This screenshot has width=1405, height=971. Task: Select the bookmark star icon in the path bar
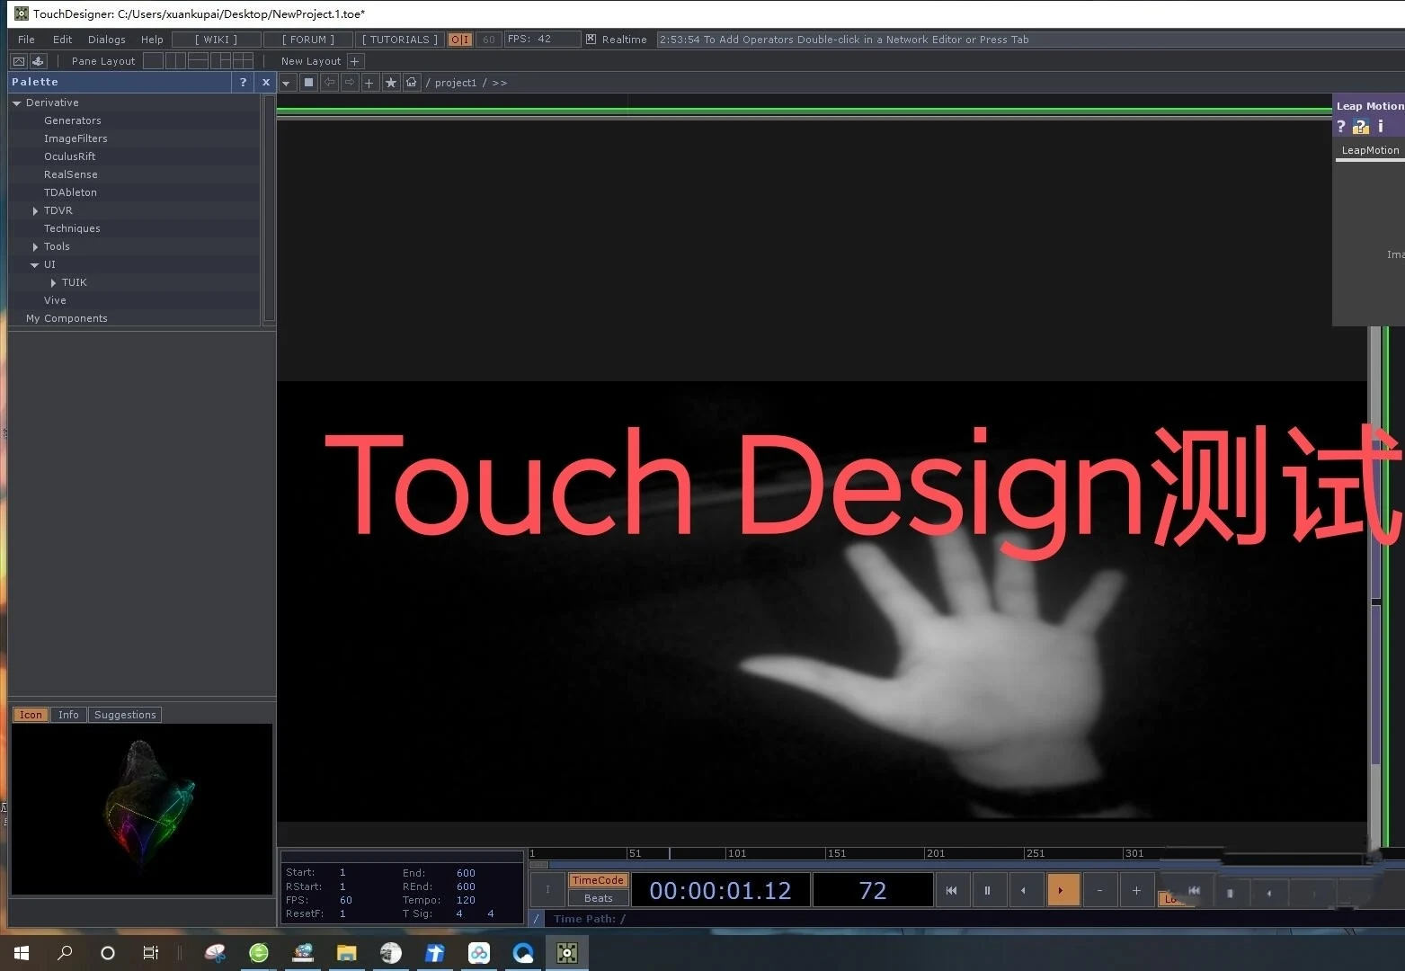pos(391,82)
